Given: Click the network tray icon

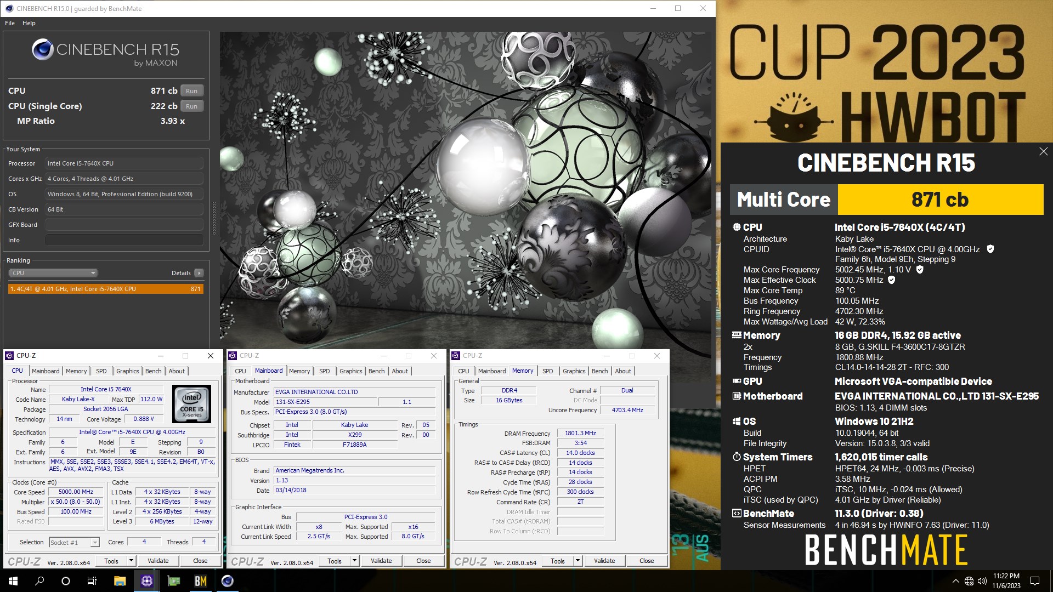Looking at the screenshot, I should pos(969,581).
